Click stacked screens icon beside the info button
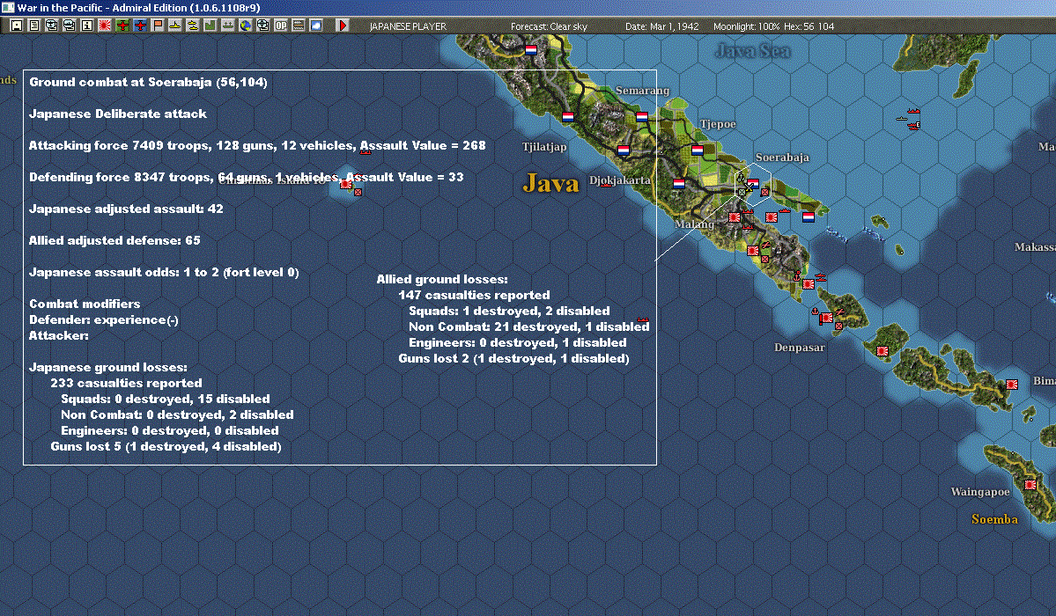 (x=70, y=26)
